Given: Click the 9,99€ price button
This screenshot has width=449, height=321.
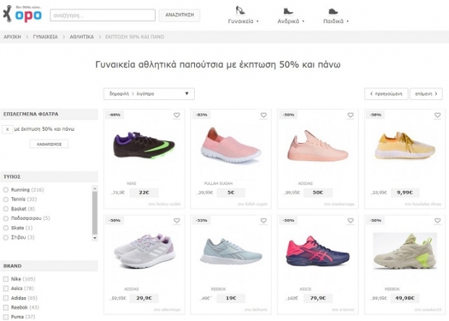Looking at the screenshot, I should [405, 192].
